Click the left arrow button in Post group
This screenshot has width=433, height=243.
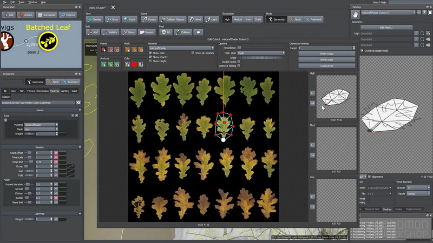click(198, 32)
